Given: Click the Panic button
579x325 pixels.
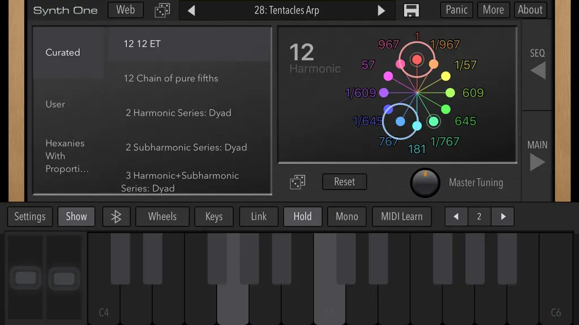Looking at the screenshot, I should (456, 10).
